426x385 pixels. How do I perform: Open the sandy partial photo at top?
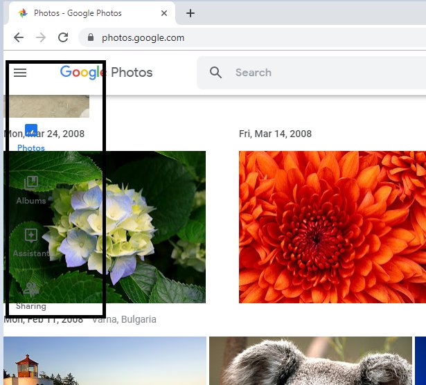(x=46, y=106)
